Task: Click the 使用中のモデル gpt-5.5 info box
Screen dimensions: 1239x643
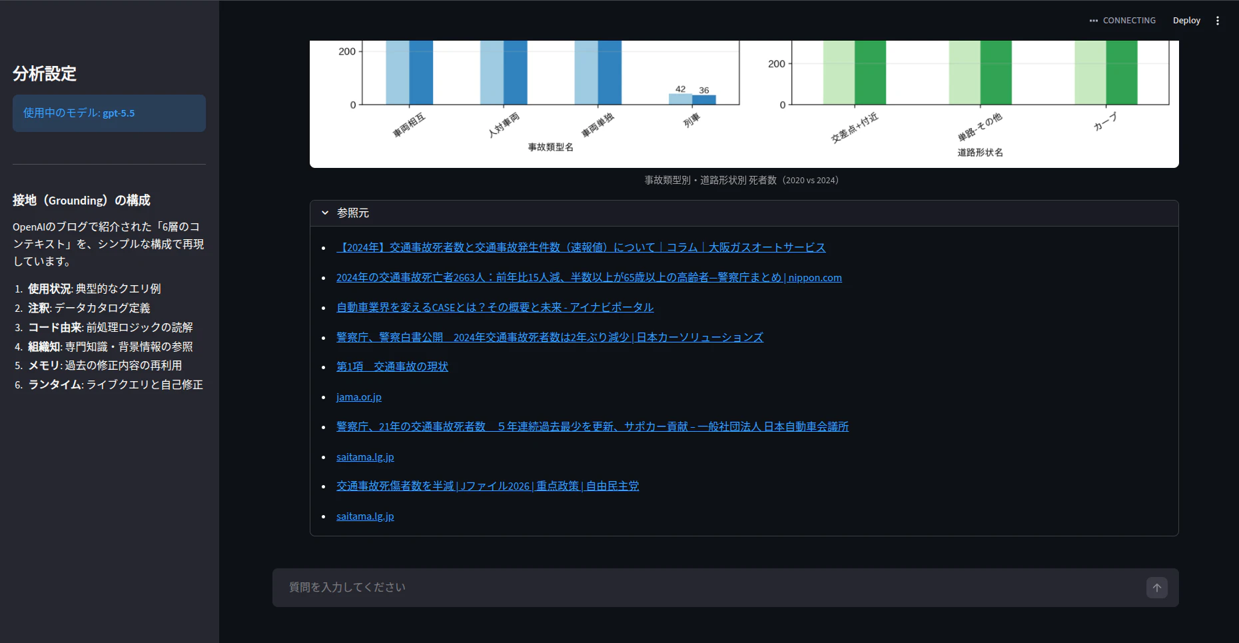Action: (x=109, y=113)
